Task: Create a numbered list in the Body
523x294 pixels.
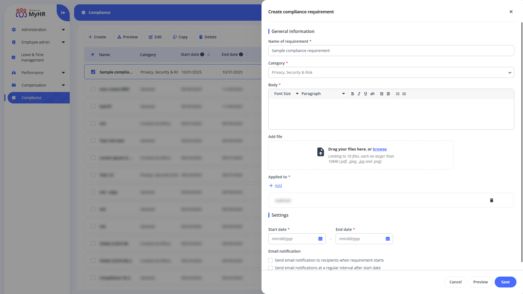Action: [404, 94]
